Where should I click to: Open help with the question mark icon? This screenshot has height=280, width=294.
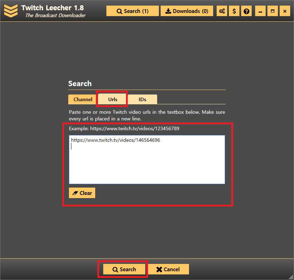(x=246, y=11)
